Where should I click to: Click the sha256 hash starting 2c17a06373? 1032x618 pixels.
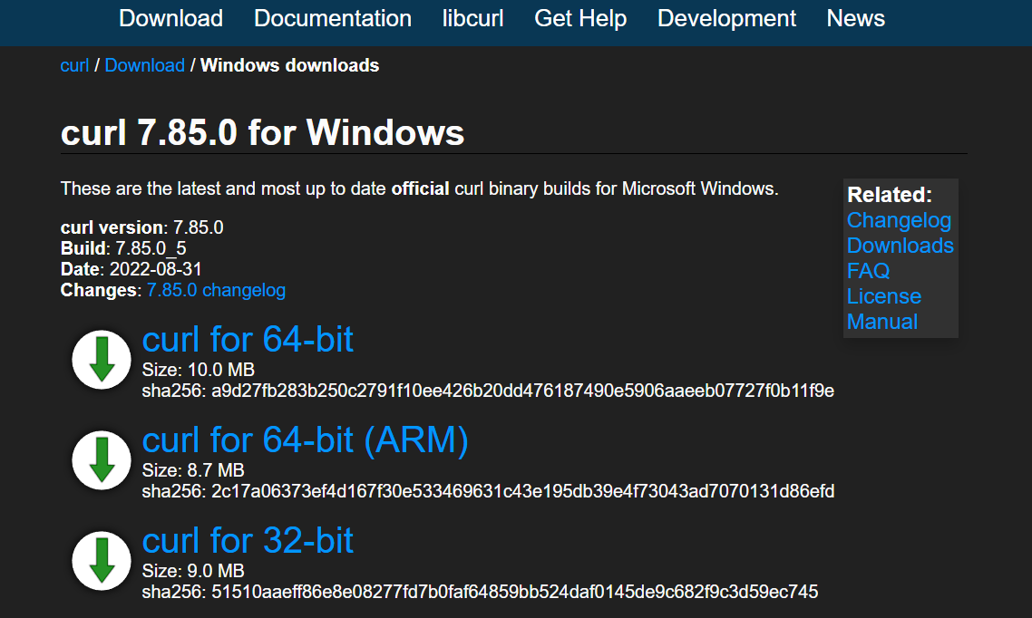coord(522,492)
